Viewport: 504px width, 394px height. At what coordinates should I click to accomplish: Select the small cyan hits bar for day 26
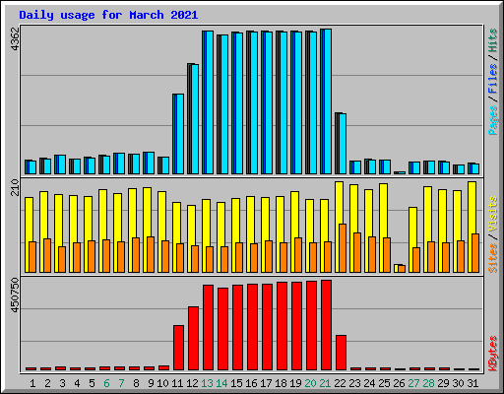[402, 172]
